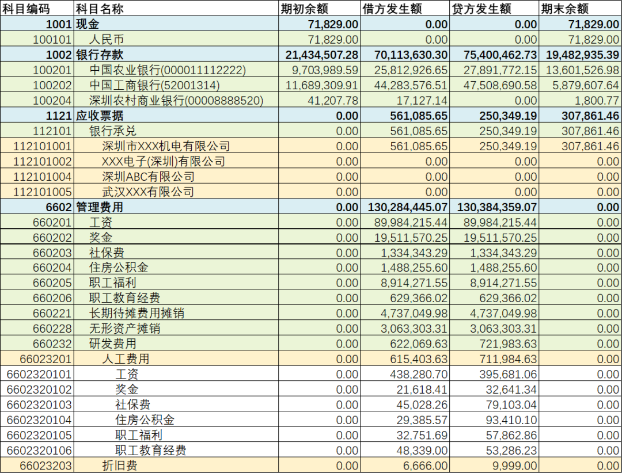This screenshot has height=473, width=622.
Task: Select the 深圳ABC有限公司 cell
Action: coord(176,176)
